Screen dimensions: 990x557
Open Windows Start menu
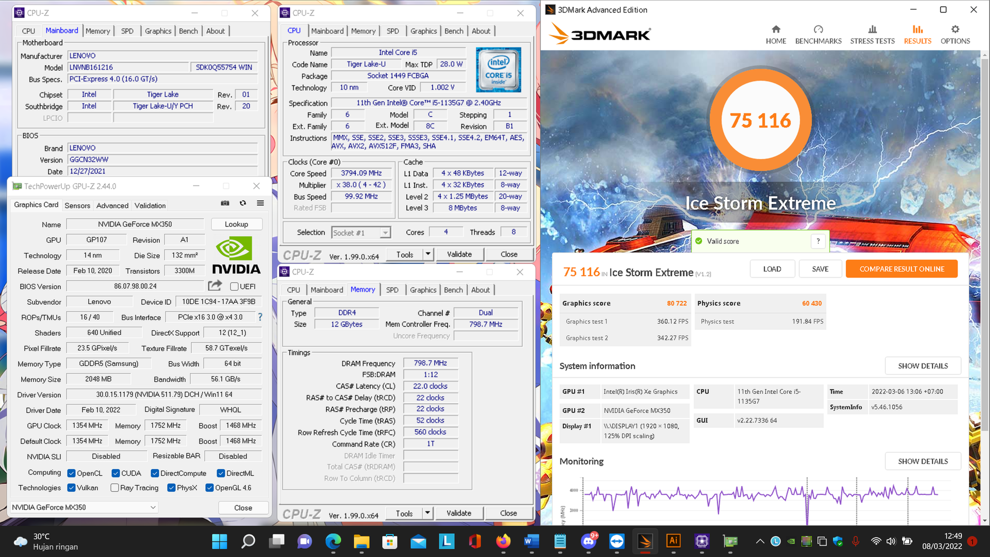(x=220, y=541)
